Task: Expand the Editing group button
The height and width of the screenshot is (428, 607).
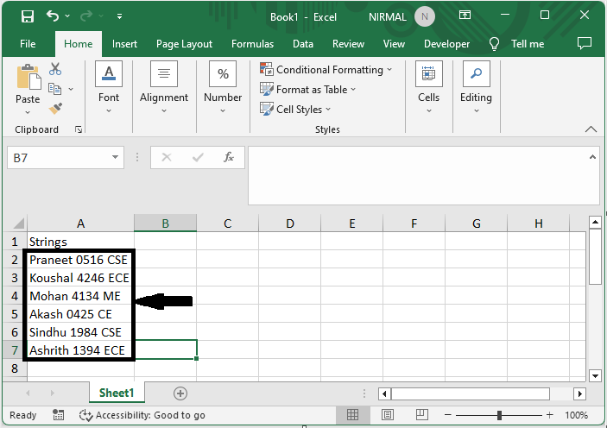Action: pos(476,87)
